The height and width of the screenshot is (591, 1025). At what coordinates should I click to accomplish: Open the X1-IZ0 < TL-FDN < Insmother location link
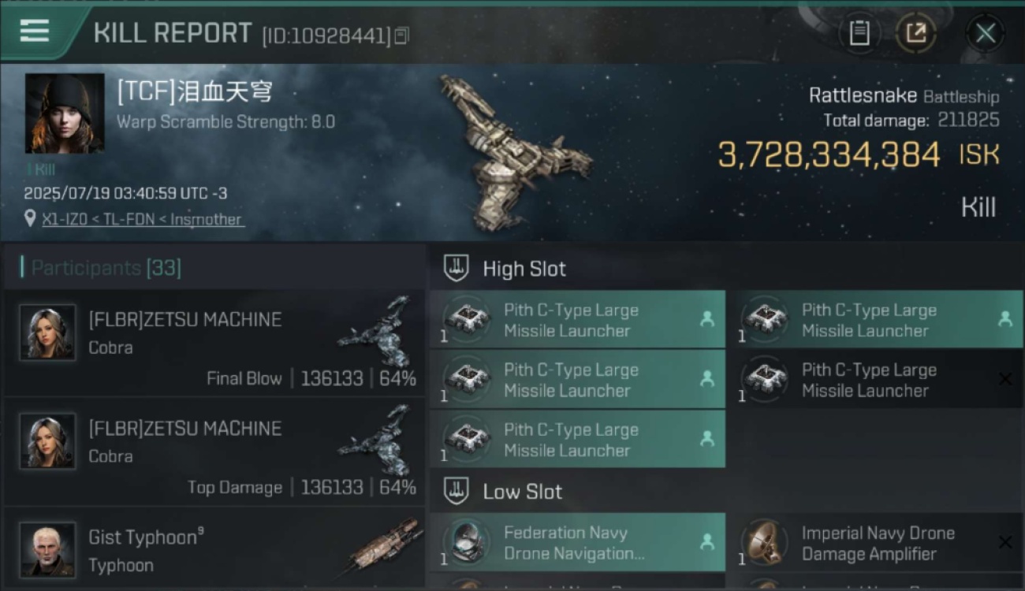coord(143,219)
